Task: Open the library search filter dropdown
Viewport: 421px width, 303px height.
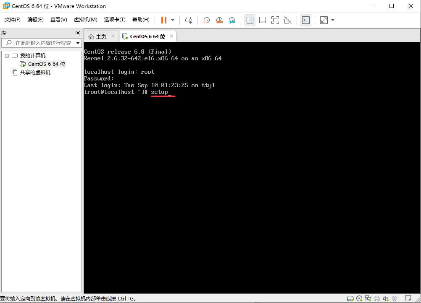Action: pyautogui.click(x=78, y=43)
